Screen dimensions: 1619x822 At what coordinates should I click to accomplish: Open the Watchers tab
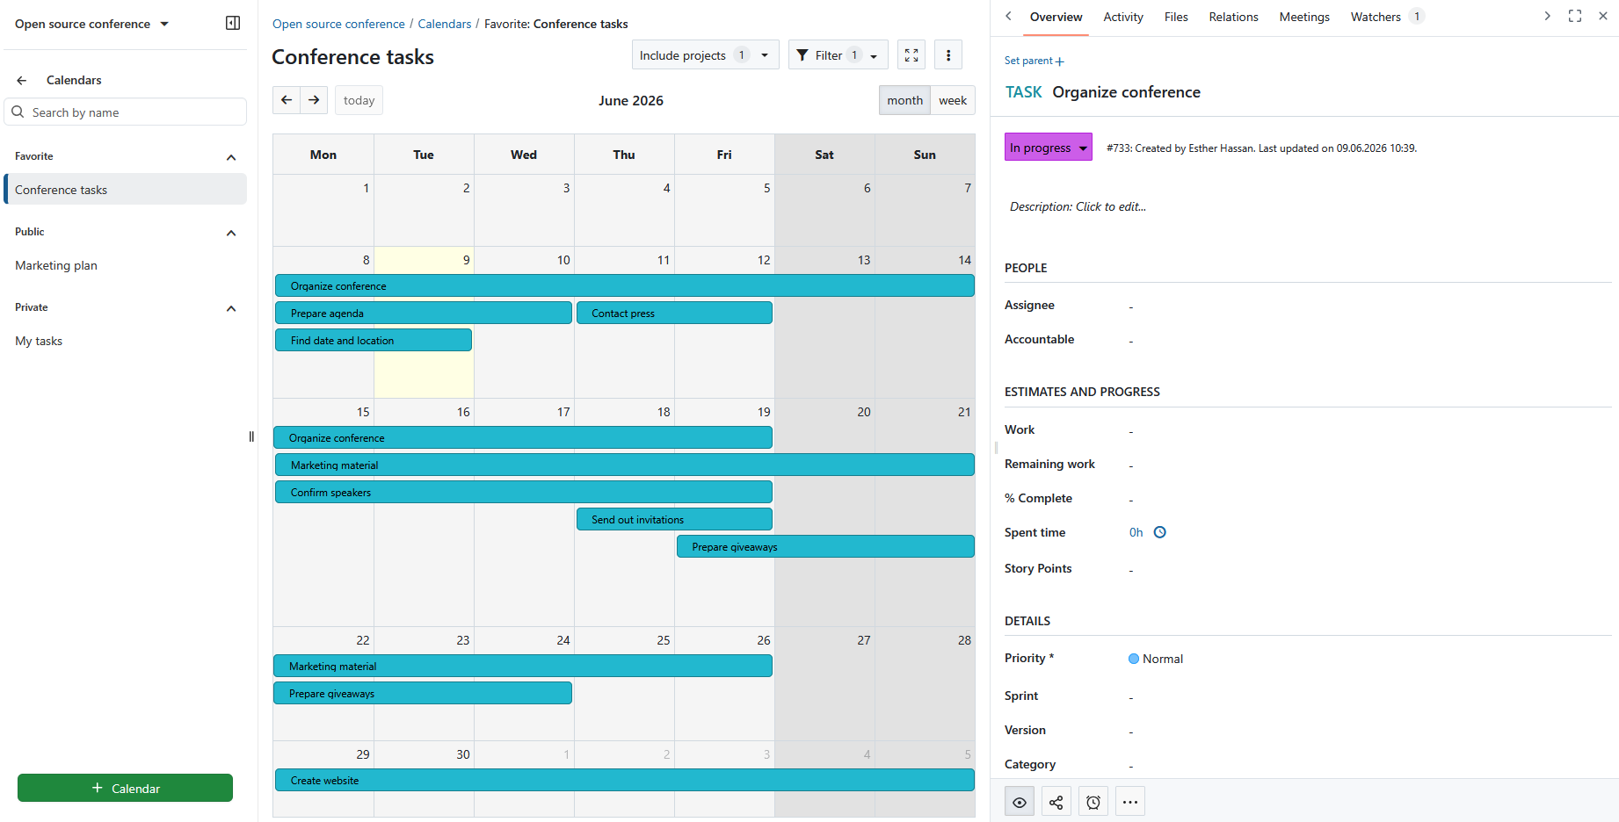(x=1387, y=17)
